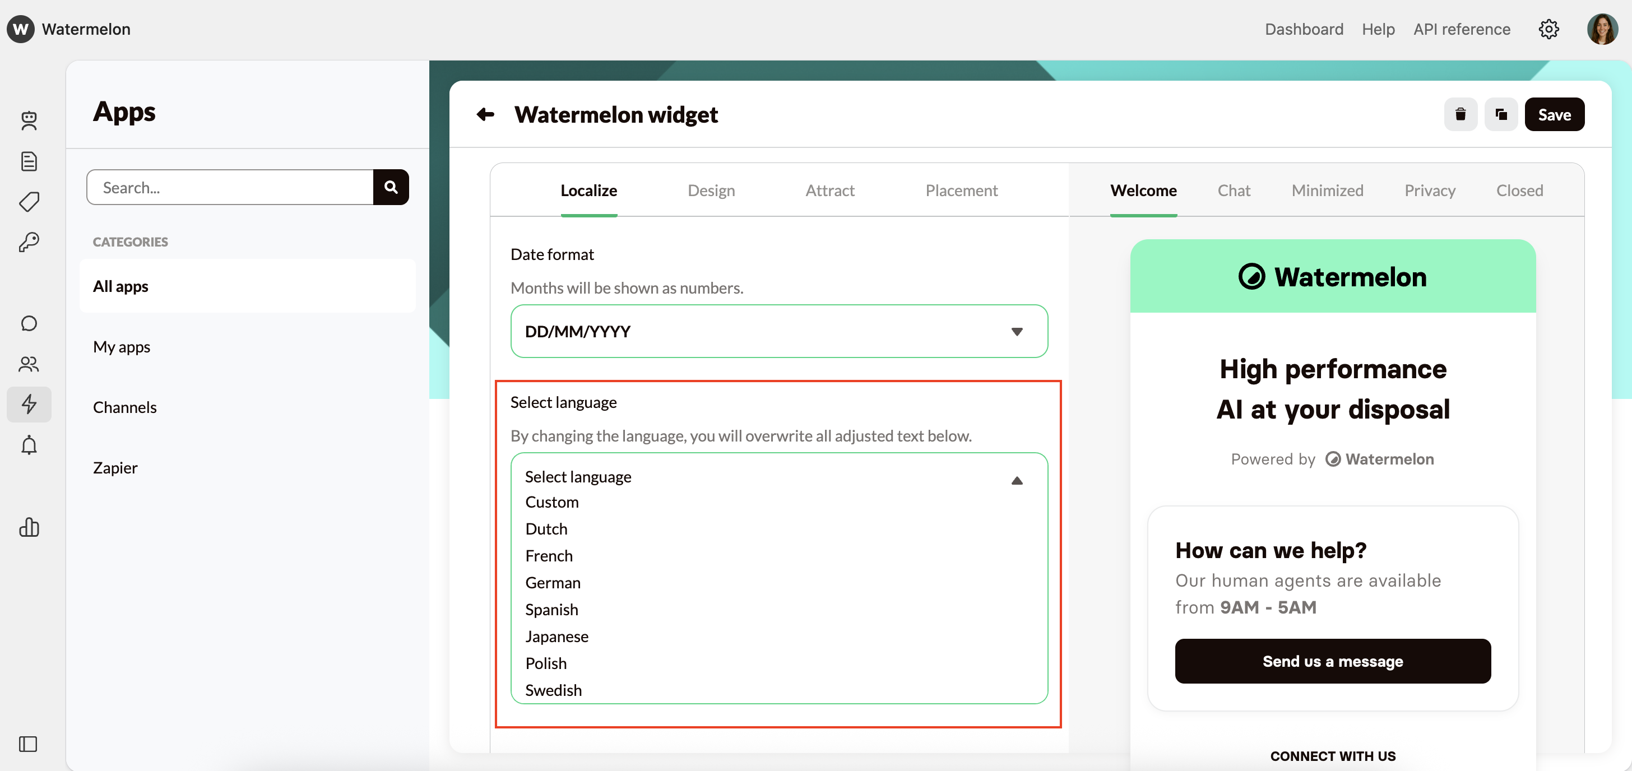
Task: Save the Watermelon widget changes
Action: click(x=1555, y=114)
